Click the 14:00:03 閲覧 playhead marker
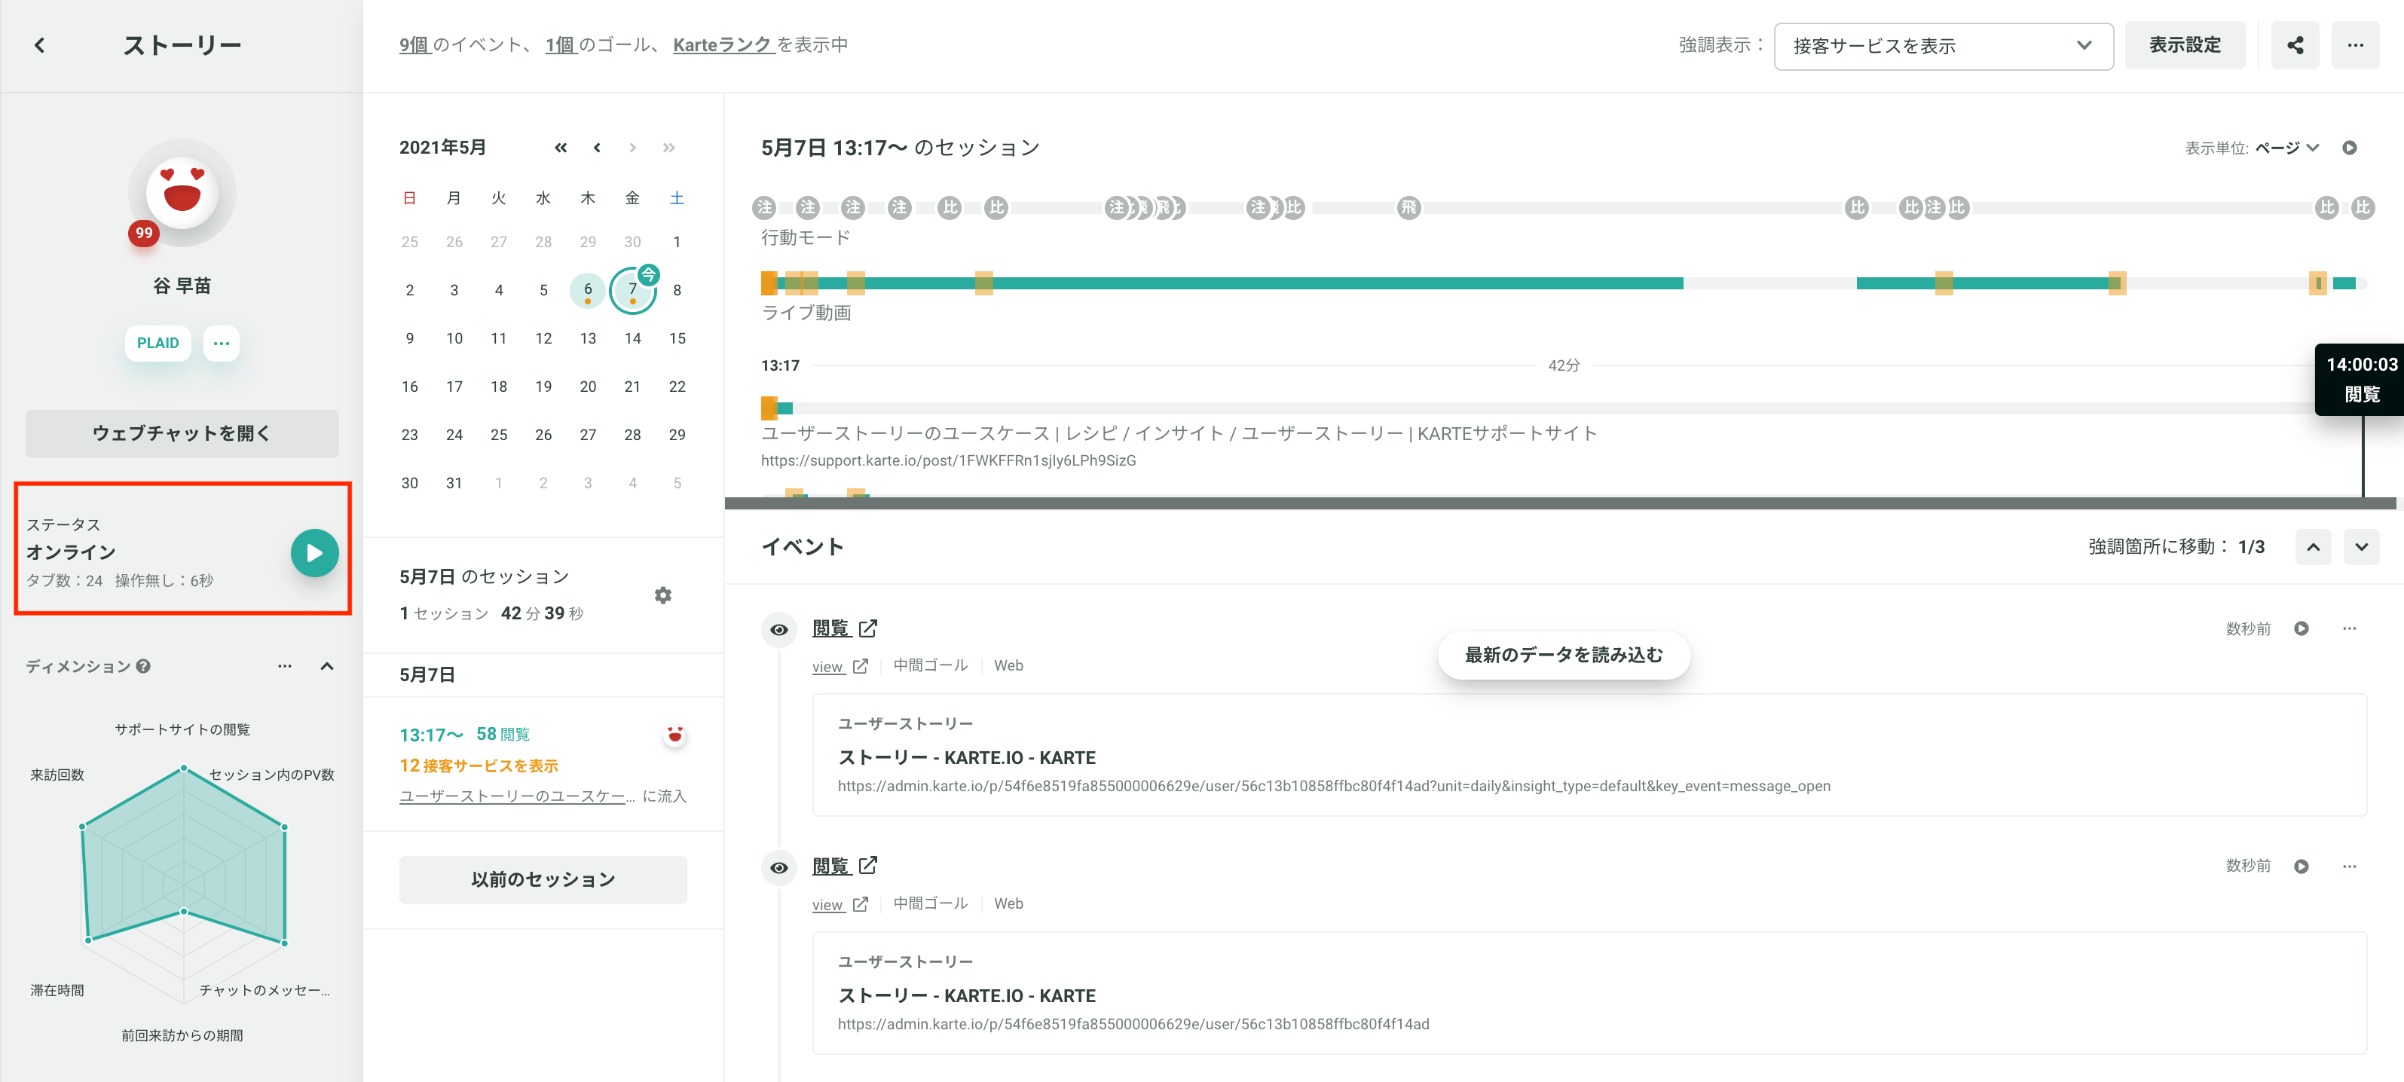Screen dimensions: 2404x1082 [2360, 379]
